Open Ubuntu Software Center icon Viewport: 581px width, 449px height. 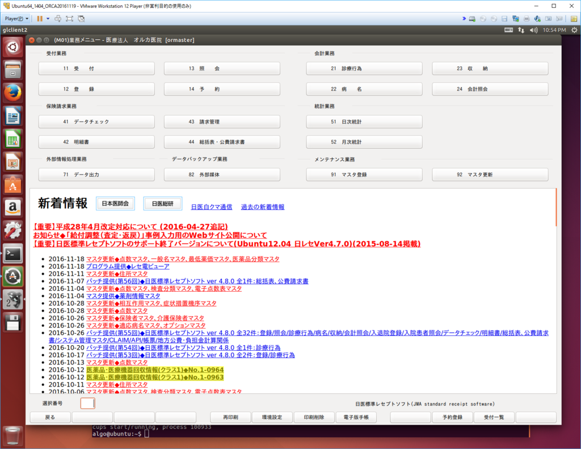[12, 185]
